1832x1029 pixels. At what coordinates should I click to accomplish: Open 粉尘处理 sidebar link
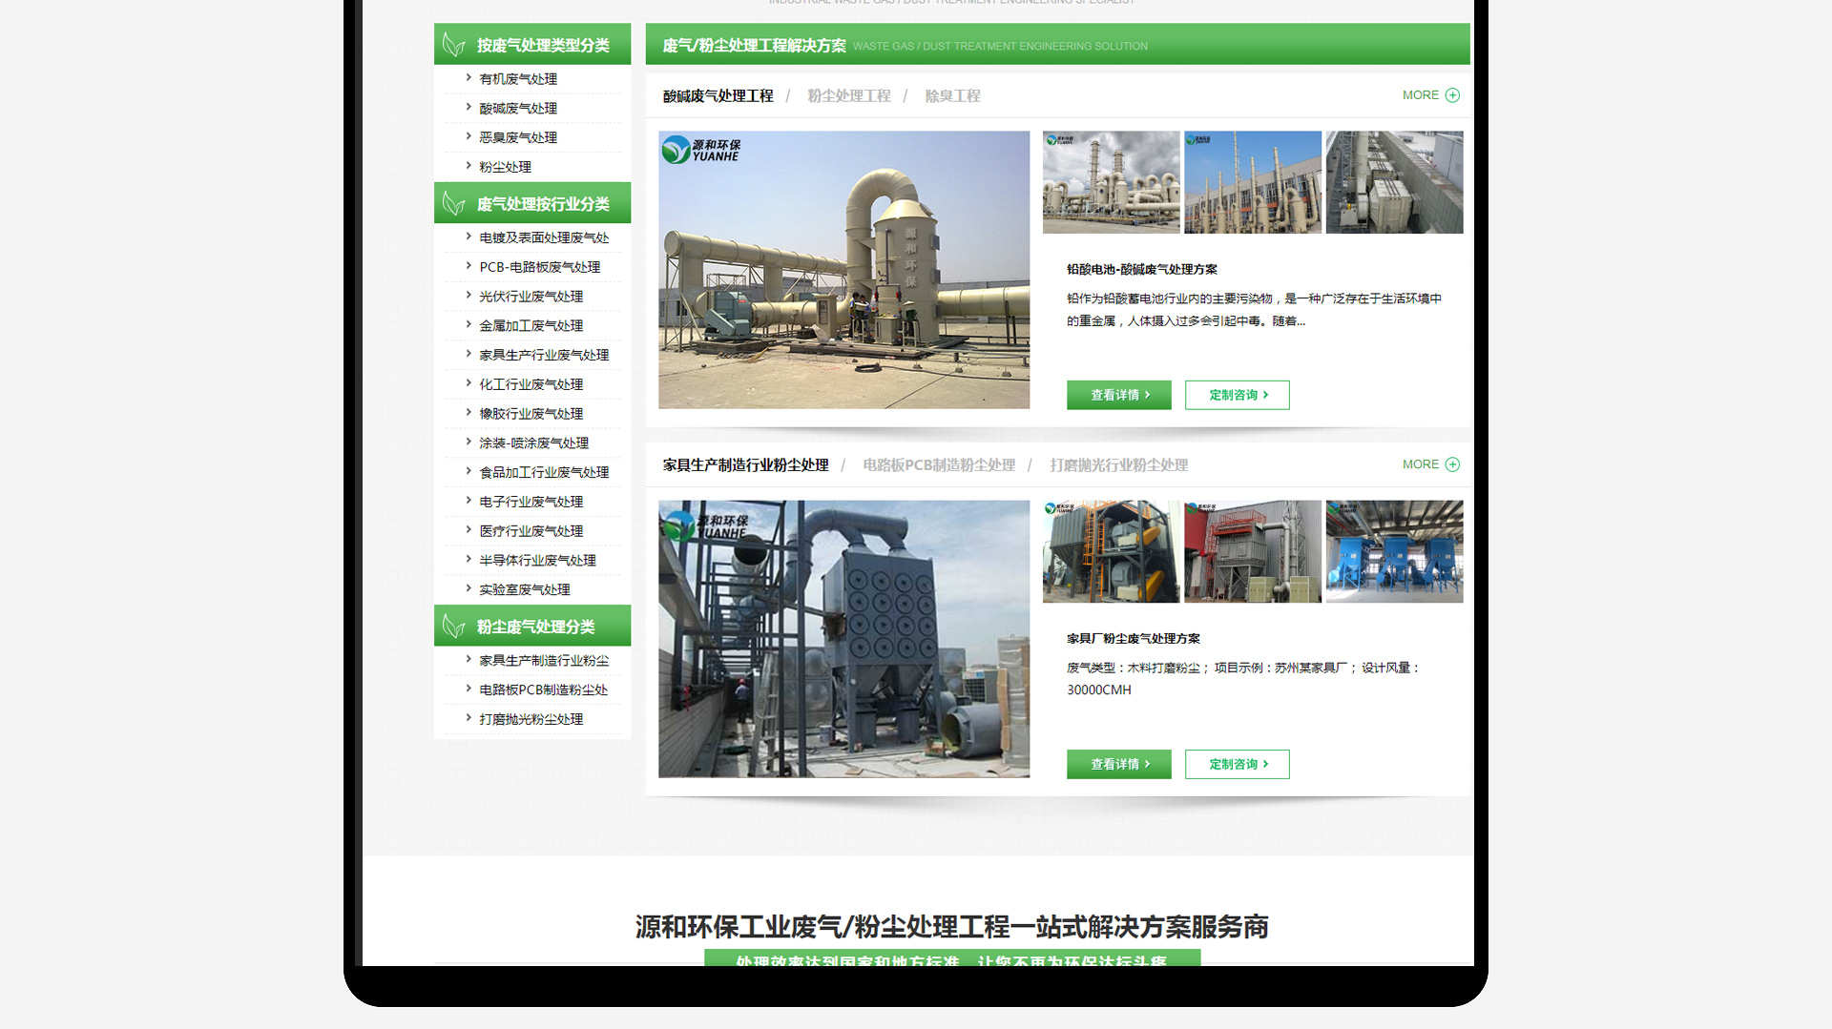click(505, 167)
